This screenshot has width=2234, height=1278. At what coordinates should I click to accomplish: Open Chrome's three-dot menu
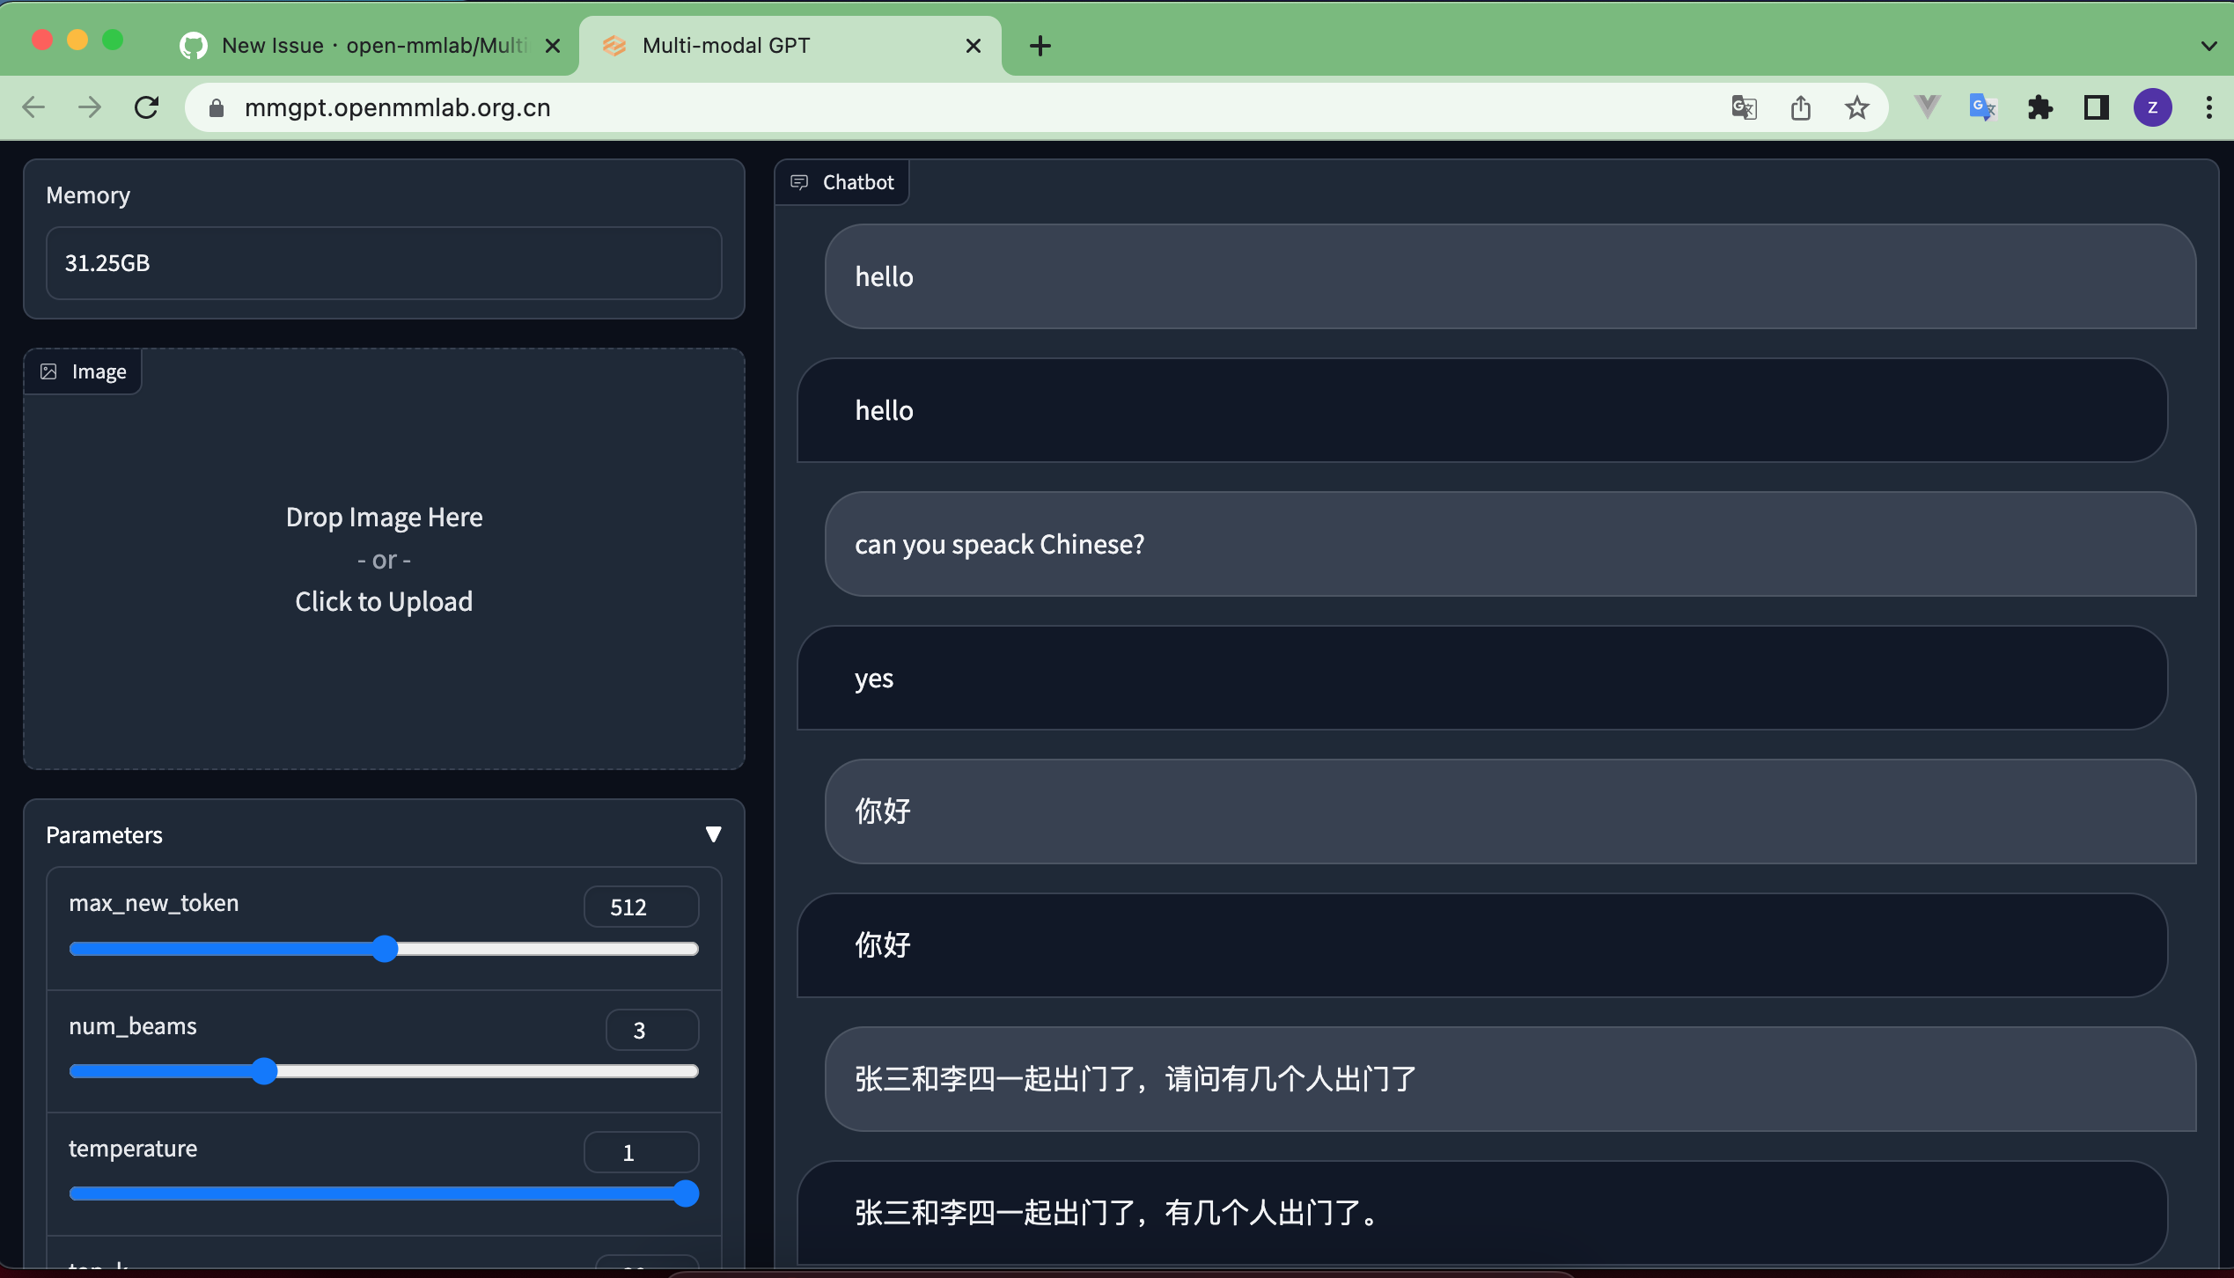coord(2210,107)
